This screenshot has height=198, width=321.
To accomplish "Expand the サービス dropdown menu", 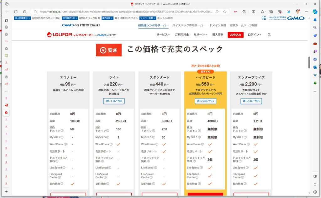I will point(163,35).
